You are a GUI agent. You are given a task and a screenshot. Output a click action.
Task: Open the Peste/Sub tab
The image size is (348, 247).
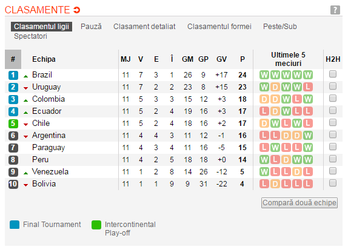280,27
